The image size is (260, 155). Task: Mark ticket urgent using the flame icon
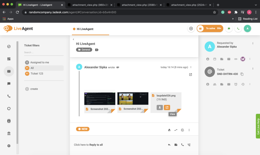[x=169, y=130]
